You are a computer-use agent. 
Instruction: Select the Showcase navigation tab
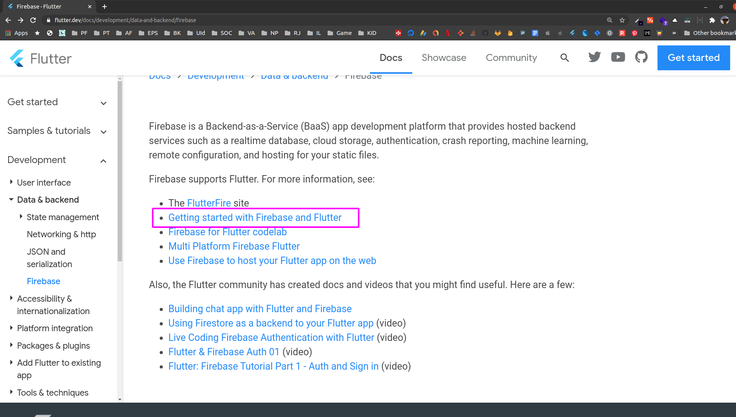tap(444, 58)
